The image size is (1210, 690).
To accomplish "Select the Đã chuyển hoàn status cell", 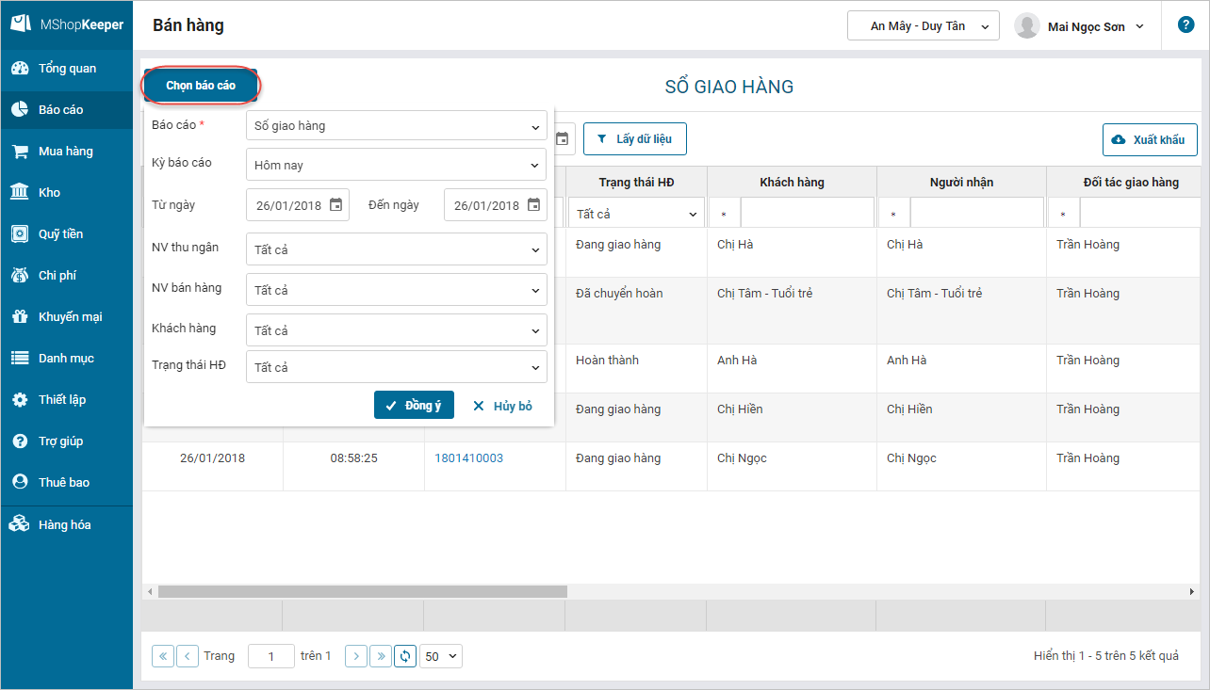I will pyautogui.click(x=636, y=311).
